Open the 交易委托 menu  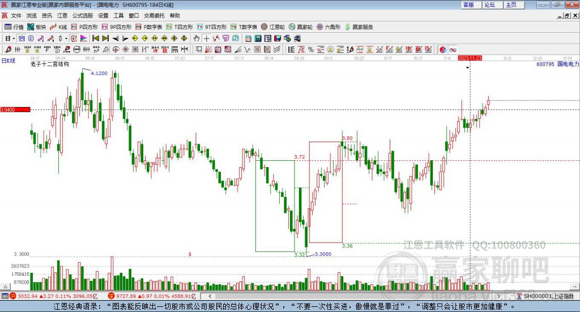(154, 15)
